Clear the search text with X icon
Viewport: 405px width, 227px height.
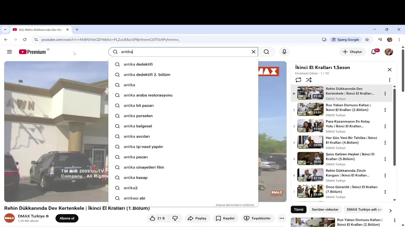[x=253, y=52]
